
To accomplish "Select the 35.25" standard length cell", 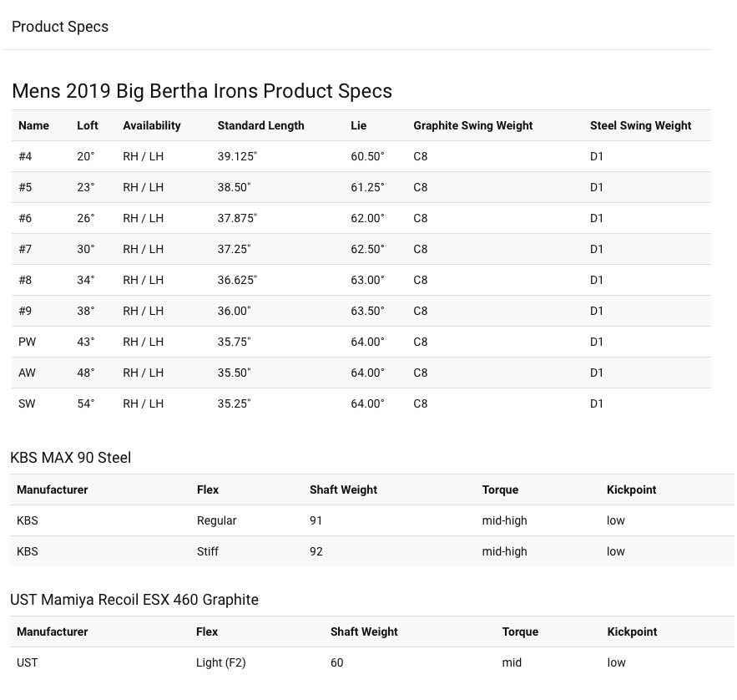I will pyautogui.click(x=234, y=403).
